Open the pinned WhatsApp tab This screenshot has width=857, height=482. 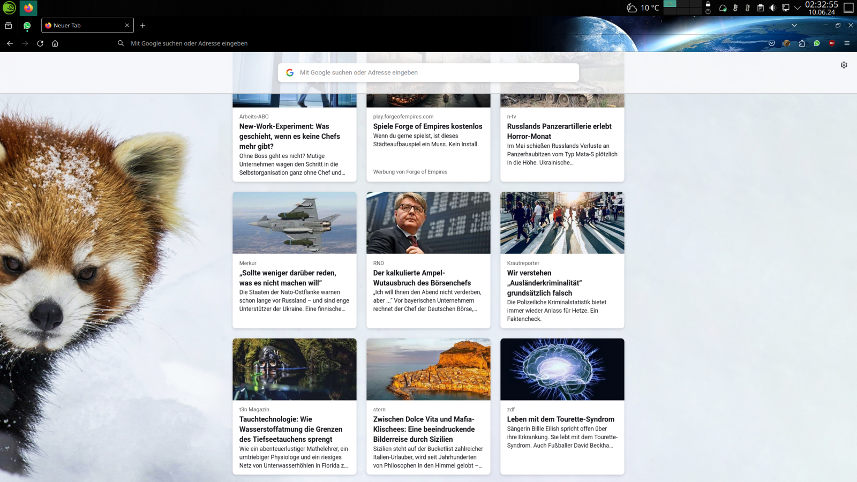27,26
